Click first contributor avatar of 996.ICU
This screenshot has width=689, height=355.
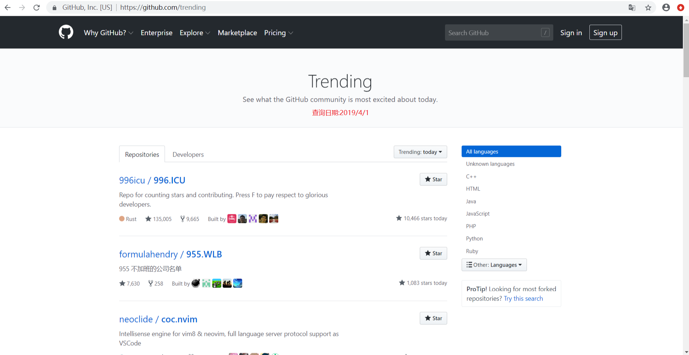click(232, 219)
